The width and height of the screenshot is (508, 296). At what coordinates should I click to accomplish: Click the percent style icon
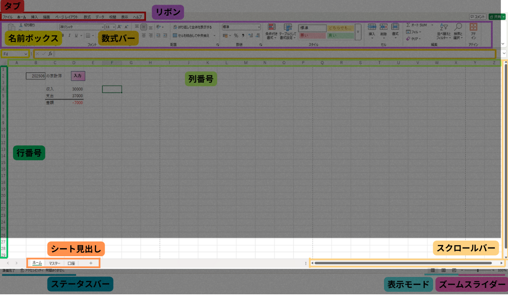click(x=236, y=36)
